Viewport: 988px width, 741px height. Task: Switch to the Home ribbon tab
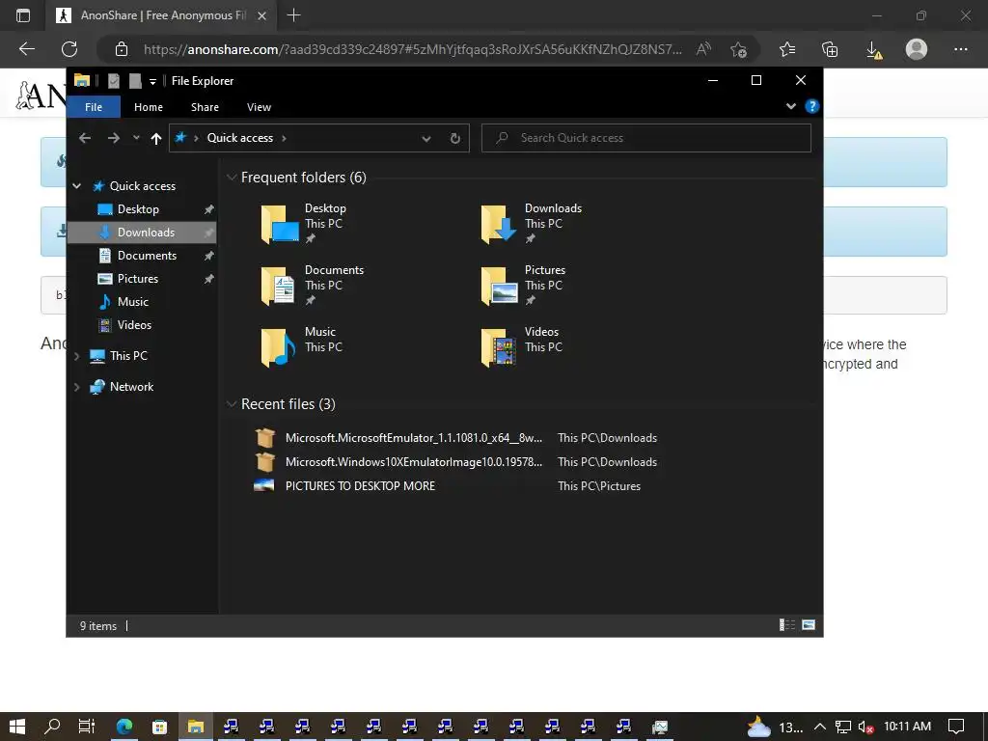[148, 107]
